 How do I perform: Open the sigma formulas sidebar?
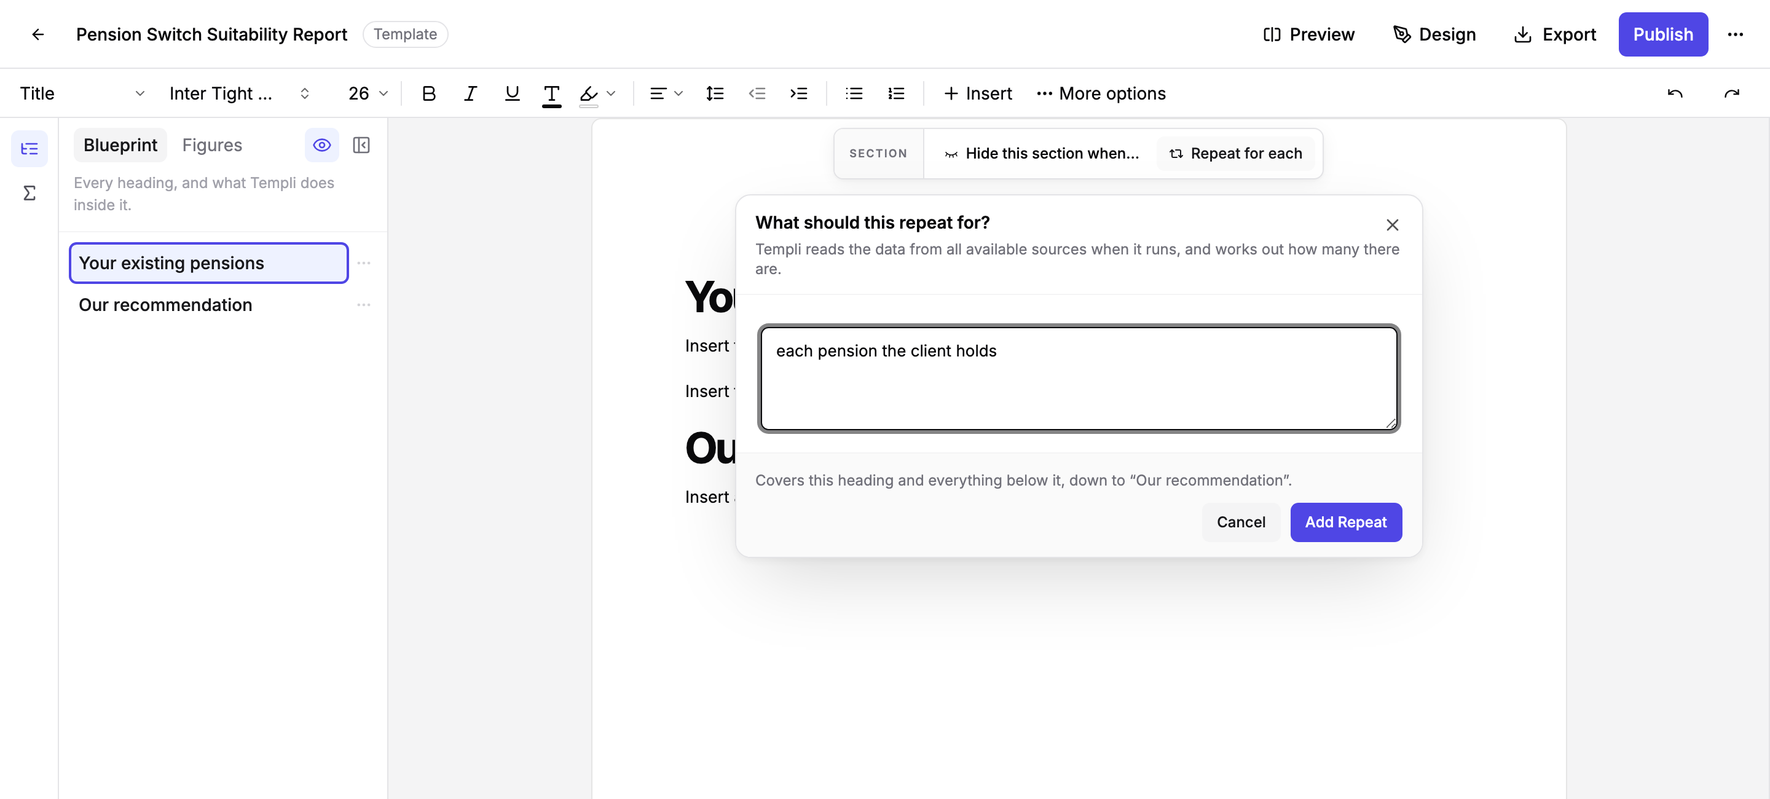tap(29, 193)
